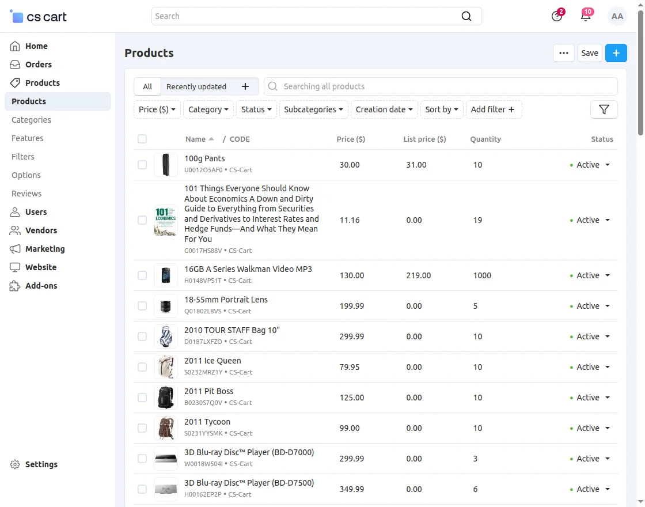
Task: Select the checkbox for 100g Pants
Action: coord(142,164)
